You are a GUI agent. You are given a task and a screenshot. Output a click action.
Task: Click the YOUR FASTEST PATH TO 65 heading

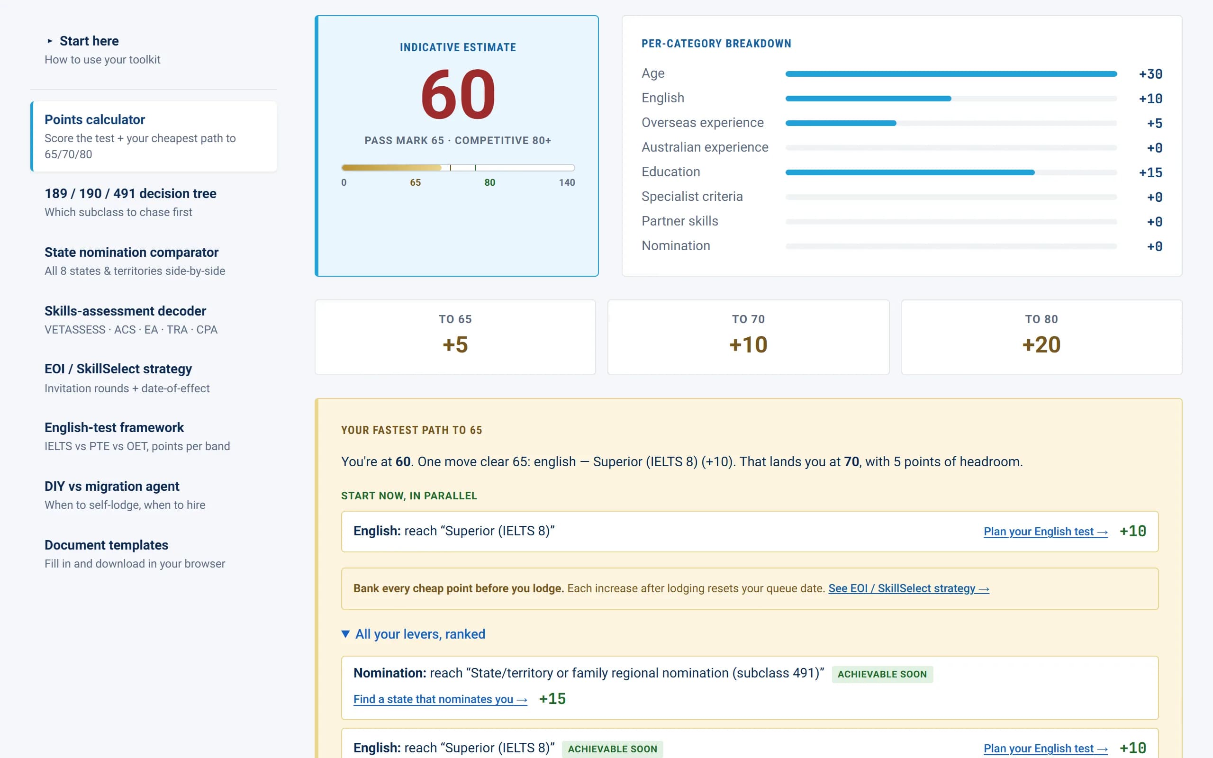(x=411, y=430)
